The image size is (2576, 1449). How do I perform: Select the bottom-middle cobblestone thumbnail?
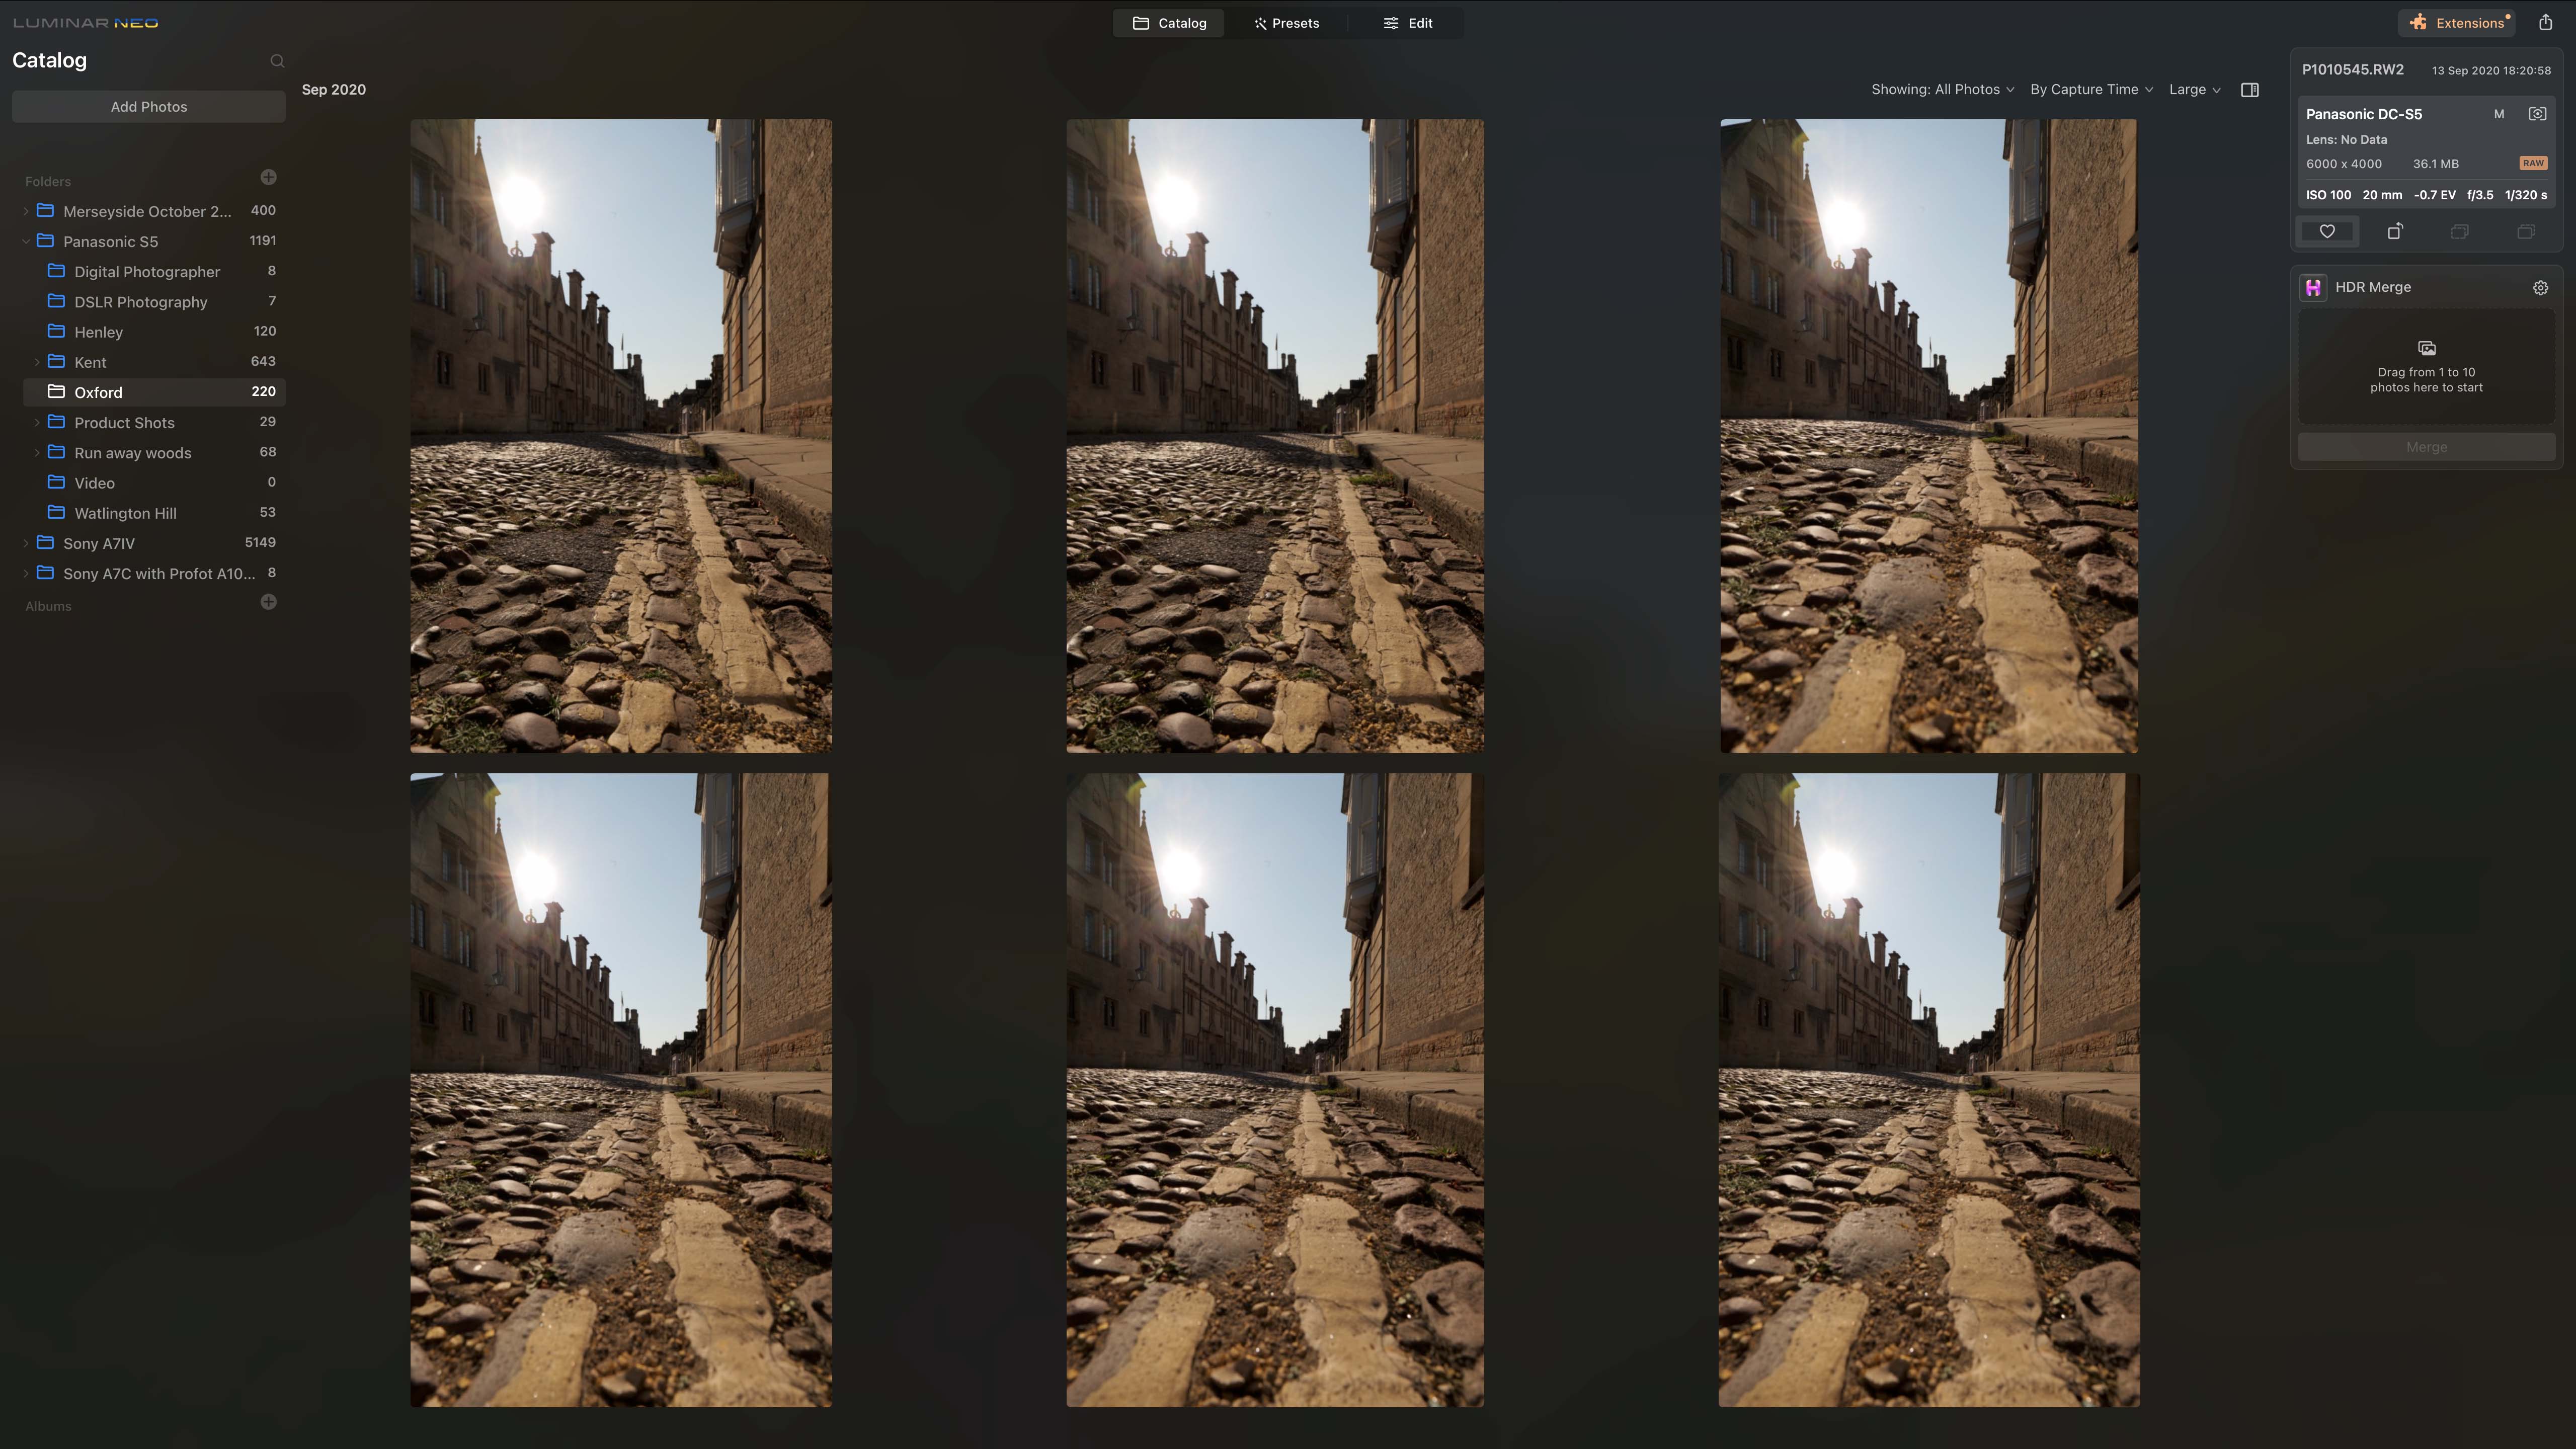pyautogui.click(x=1275, y=1090)
